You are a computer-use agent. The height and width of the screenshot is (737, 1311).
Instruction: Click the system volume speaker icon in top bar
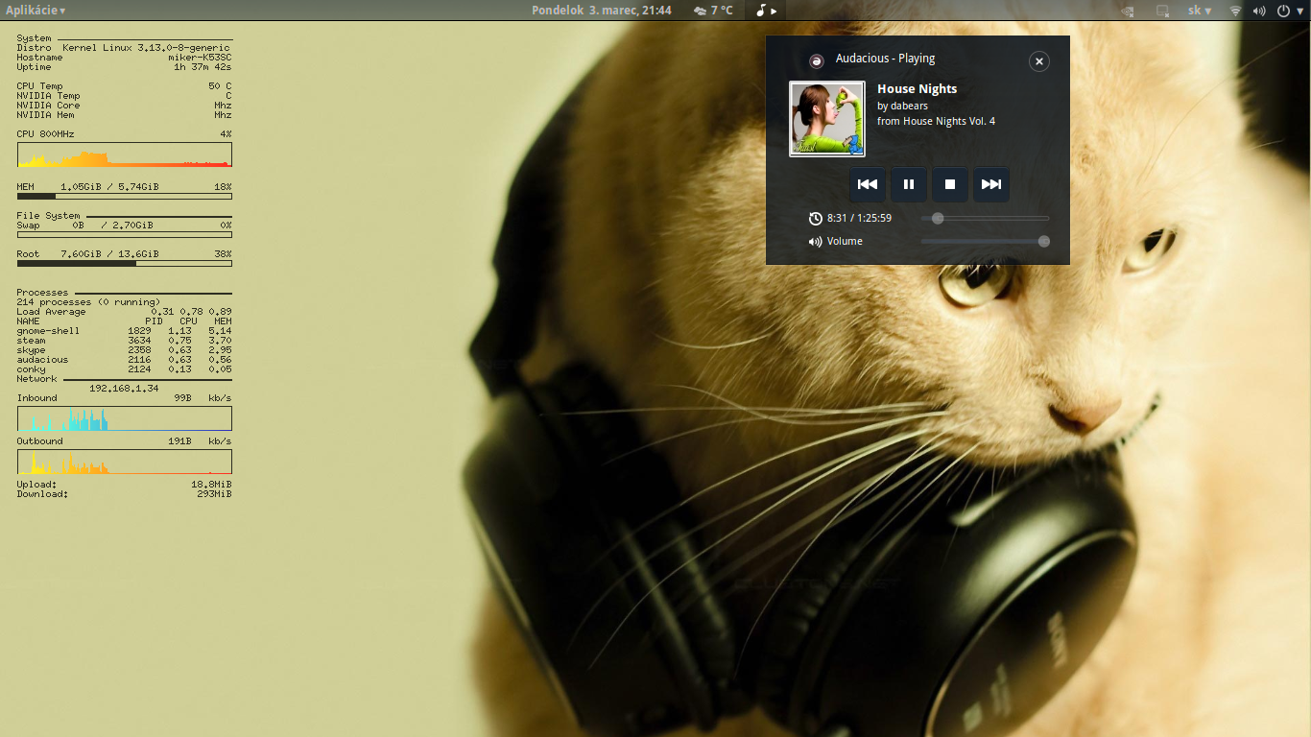[x=1259, y=12]
